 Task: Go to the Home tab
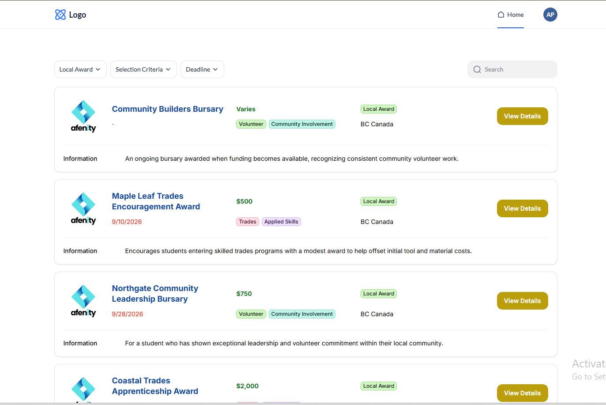511,15
